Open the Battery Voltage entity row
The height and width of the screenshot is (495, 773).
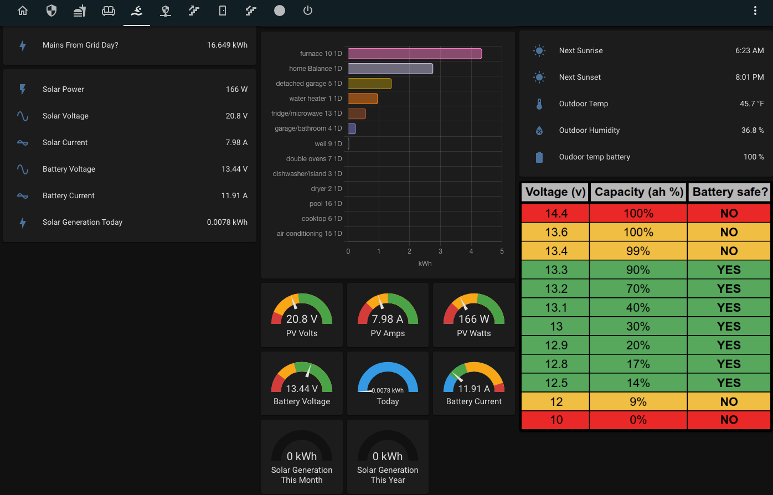point(130,169)
